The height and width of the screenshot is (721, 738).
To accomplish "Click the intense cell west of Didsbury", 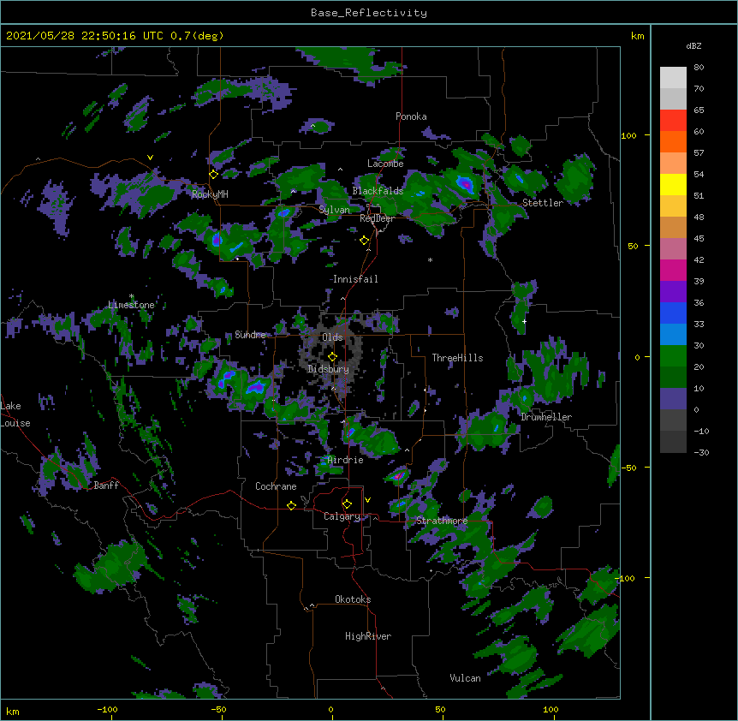I will click(256, 387).
